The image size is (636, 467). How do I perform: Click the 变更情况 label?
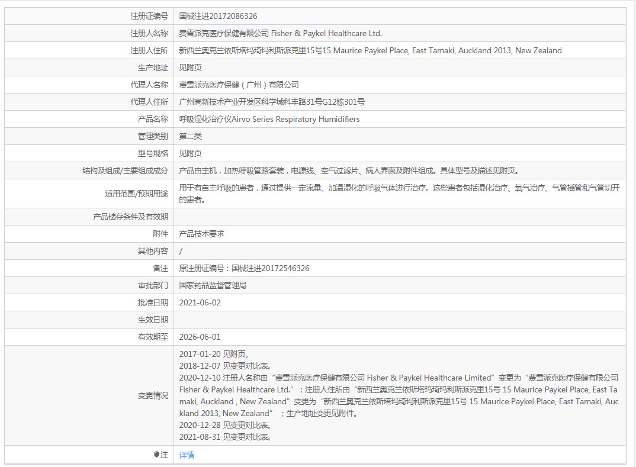pos(153,395)
